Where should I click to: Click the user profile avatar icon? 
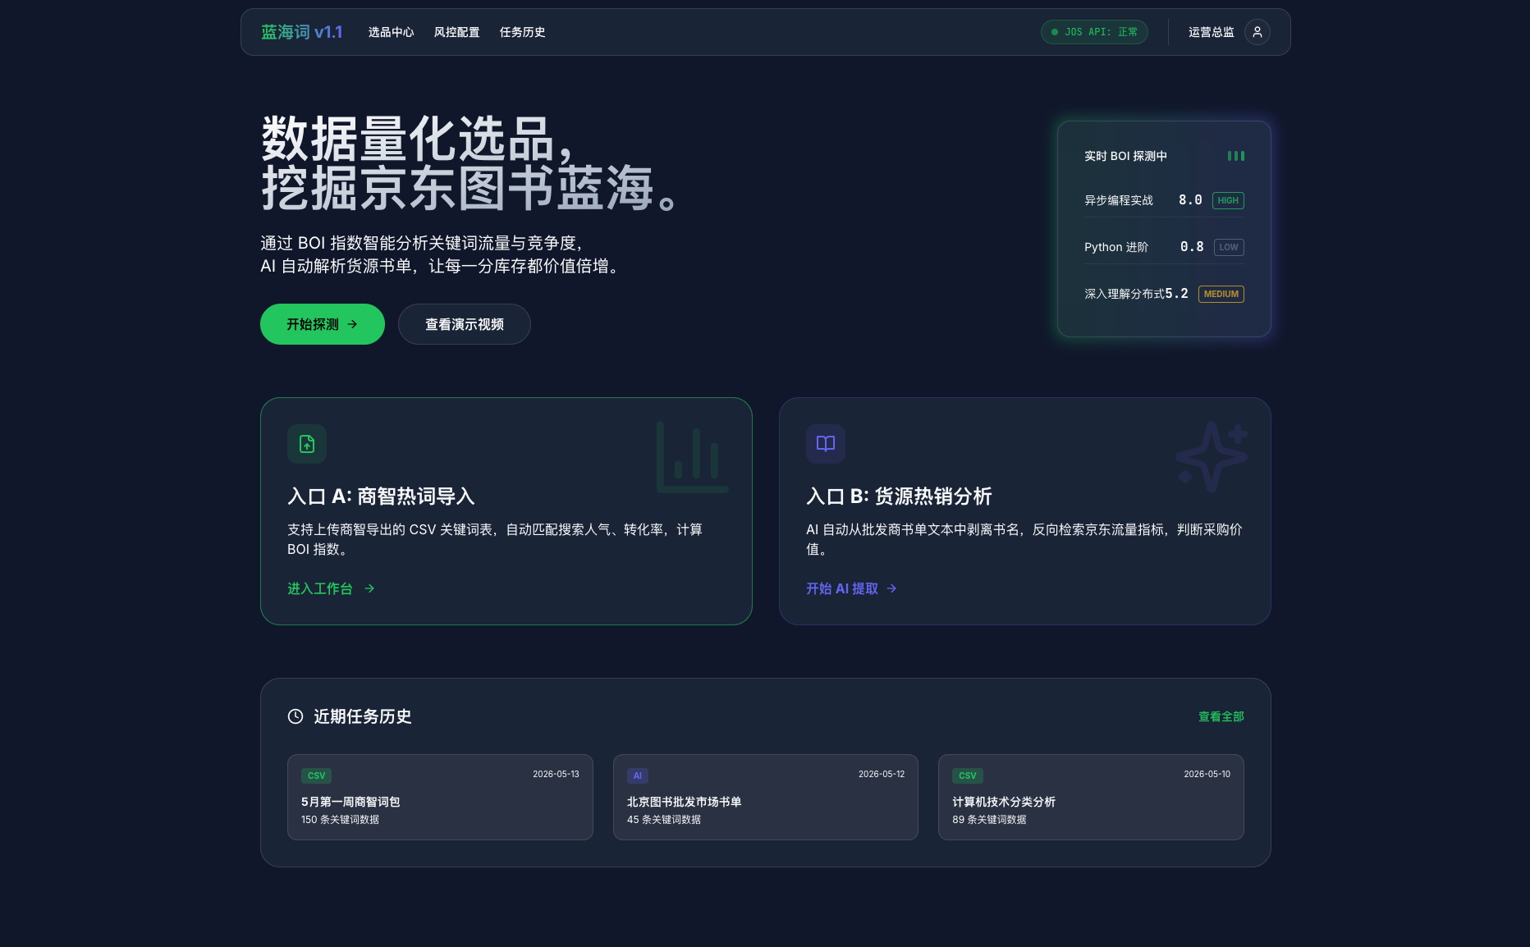(1257, 32)
